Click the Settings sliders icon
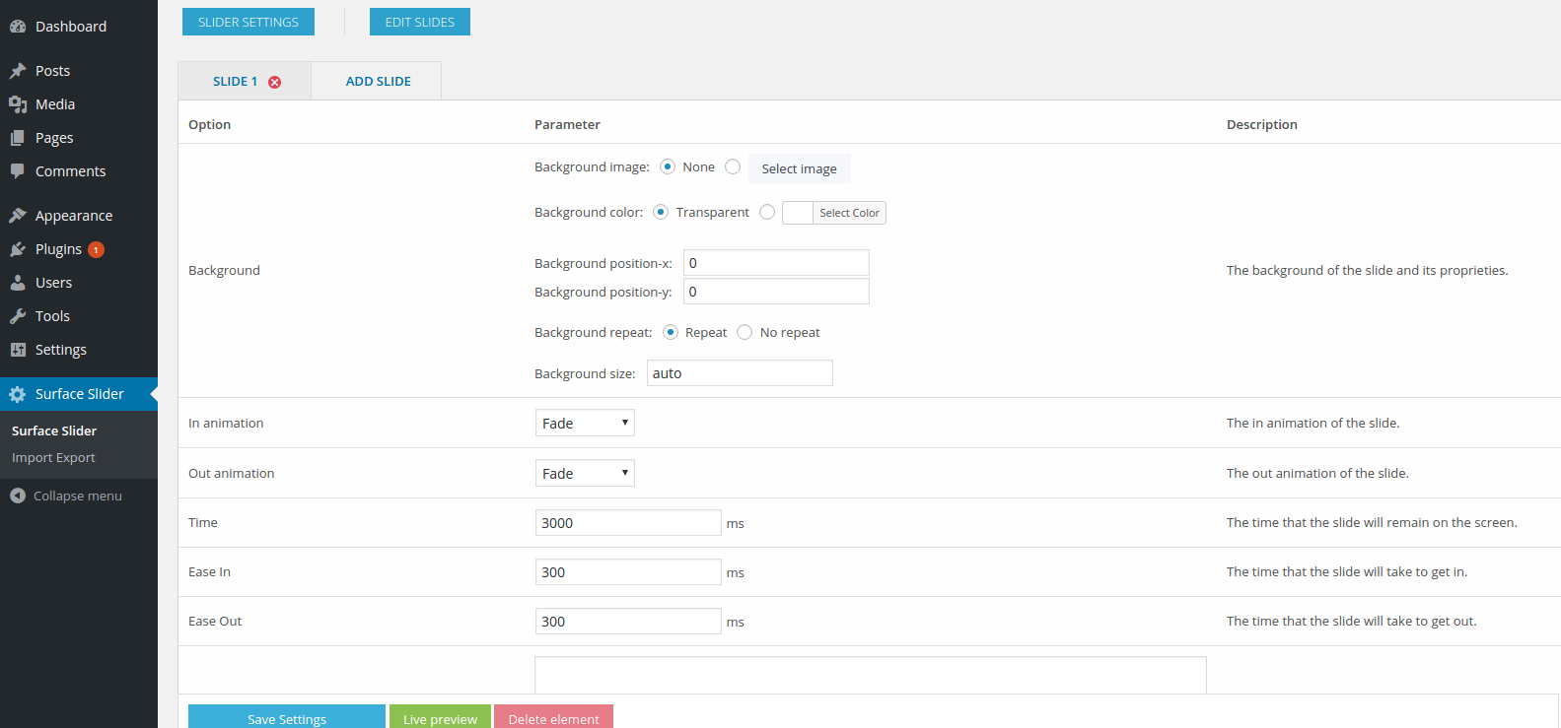This screenshot has height=728, width=1561. tap(18, 350)
